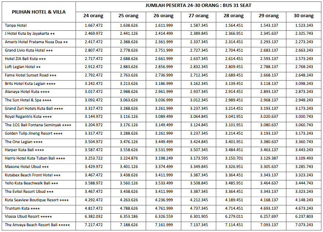The height and width of the screenshot is (232, 323).
Task: Select "The Anvaya Beach Resort Bali" cell
Action: click(37, 225)
